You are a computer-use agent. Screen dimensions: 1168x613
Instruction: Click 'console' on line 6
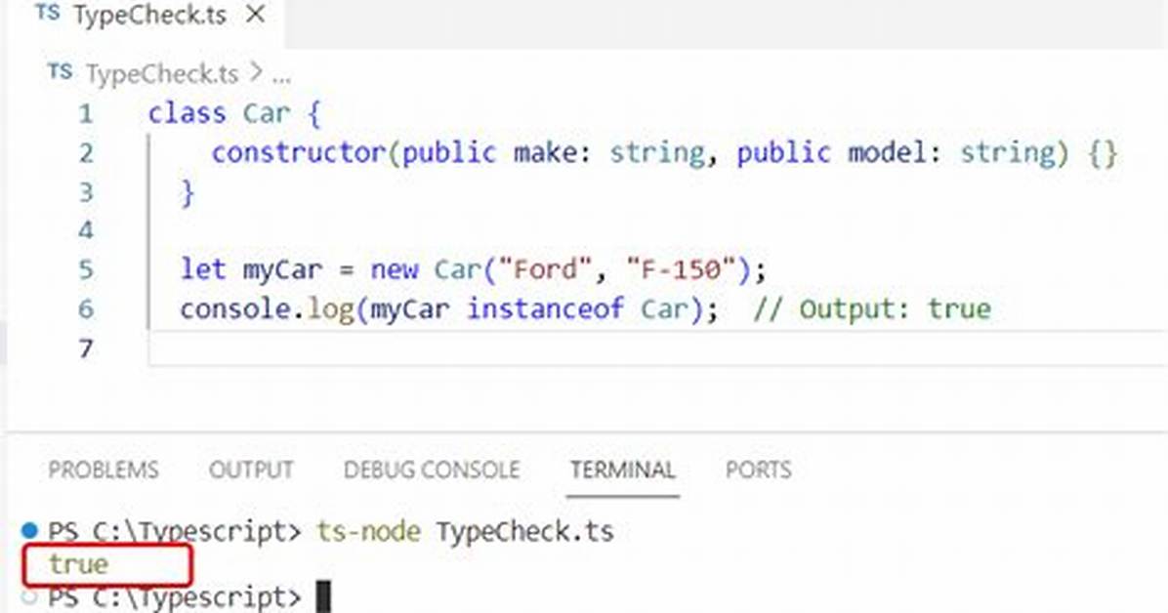click(235, 308)
